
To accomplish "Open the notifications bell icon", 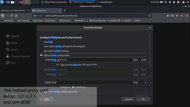I will pyautogui.click(x=174, y=2).
